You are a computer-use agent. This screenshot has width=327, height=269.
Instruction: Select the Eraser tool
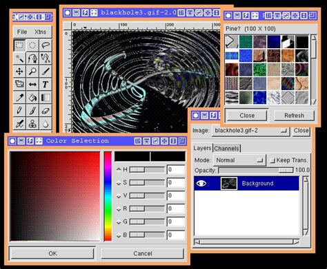(x=46, y=111)
